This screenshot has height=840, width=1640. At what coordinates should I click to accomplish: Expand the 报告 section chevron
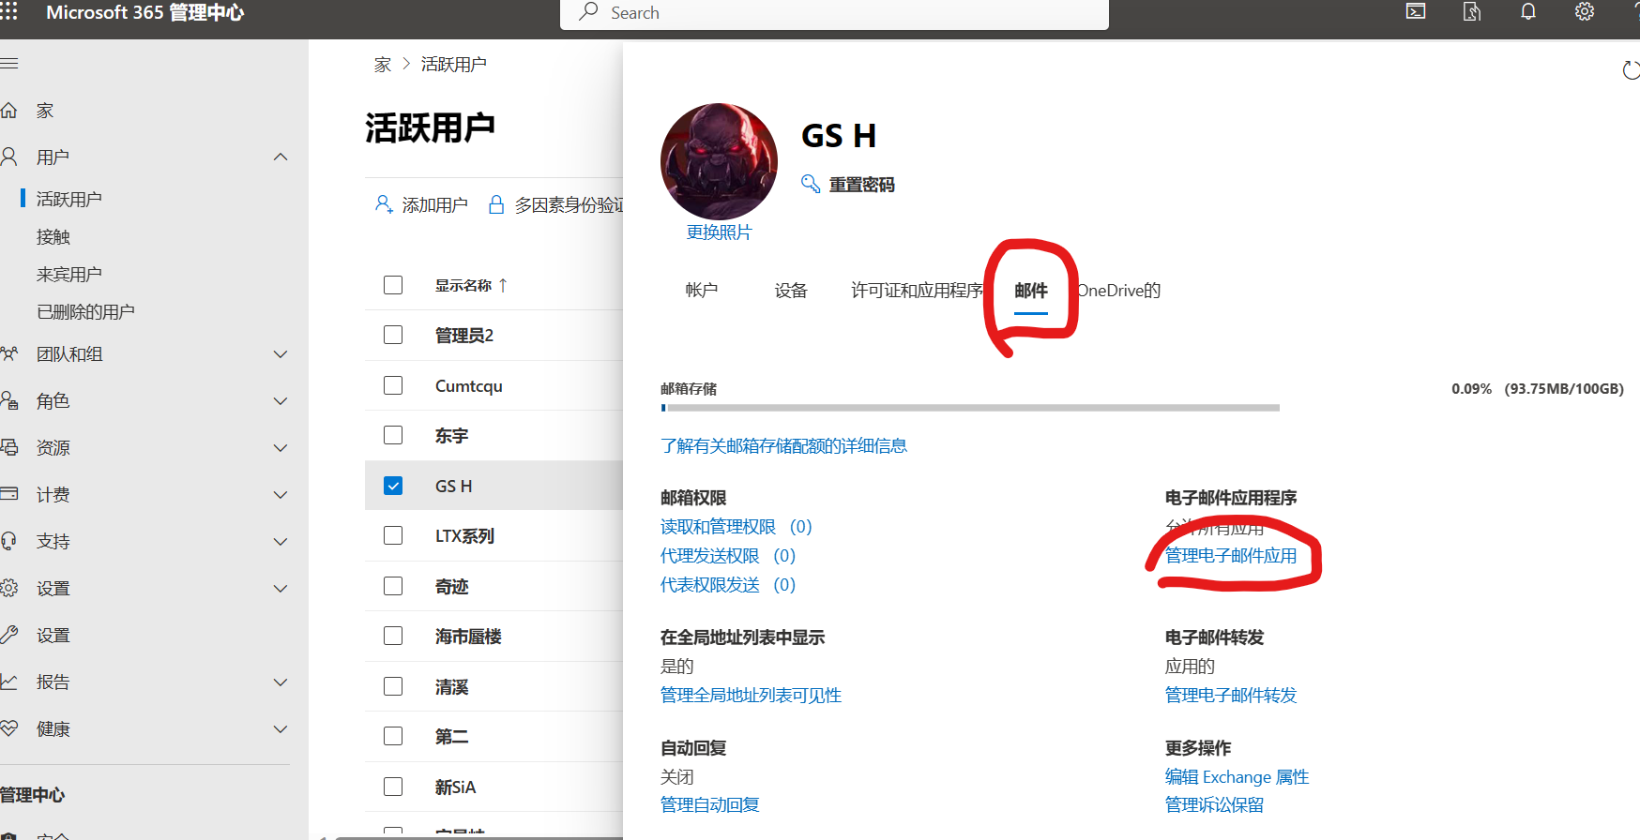click(x=281, y=682)
